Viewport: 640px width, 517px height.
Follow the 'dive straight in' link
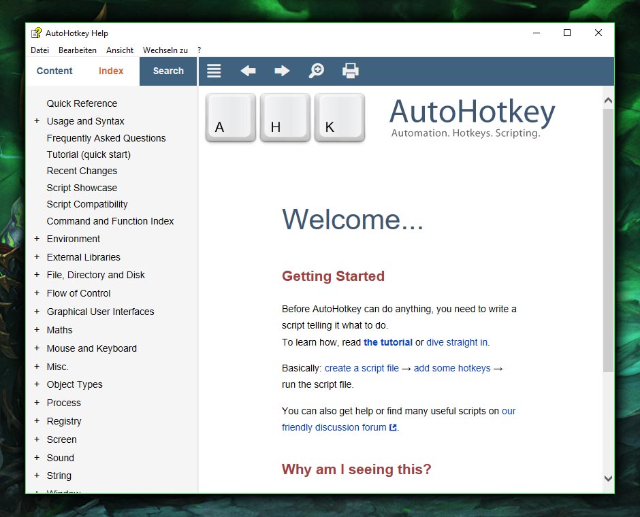[457, 342]
